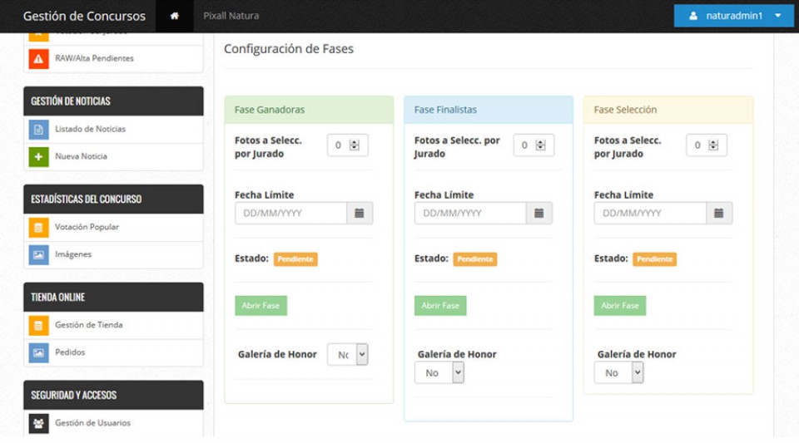The image size is (799, 443).
Task: Focus Fecha Límite field in Fase Selección
Action: [x=650, y=213]
